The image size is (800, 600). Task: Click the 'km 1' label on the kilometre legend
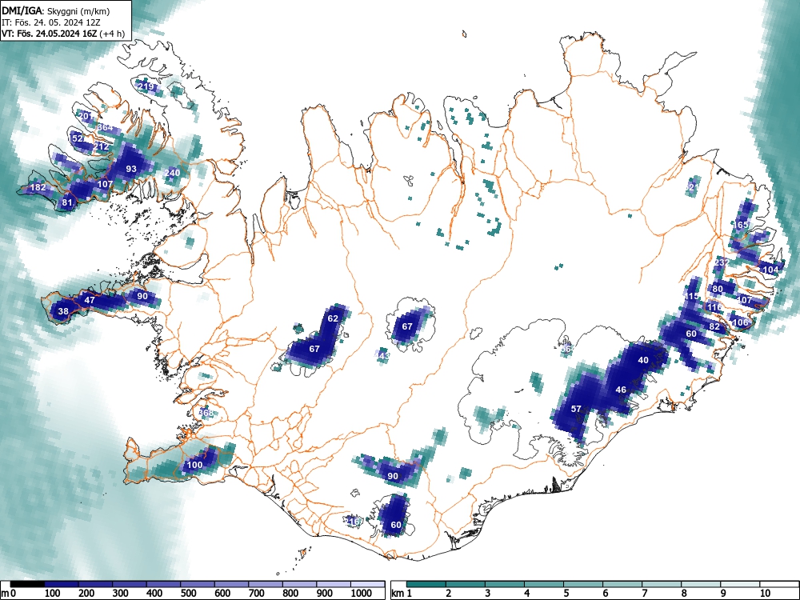[x=402, y=594]
